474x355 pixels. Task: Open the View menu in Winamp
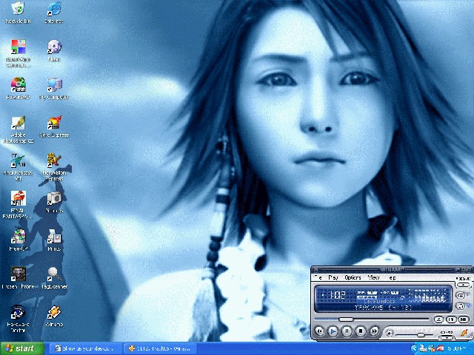coord(373,277)
